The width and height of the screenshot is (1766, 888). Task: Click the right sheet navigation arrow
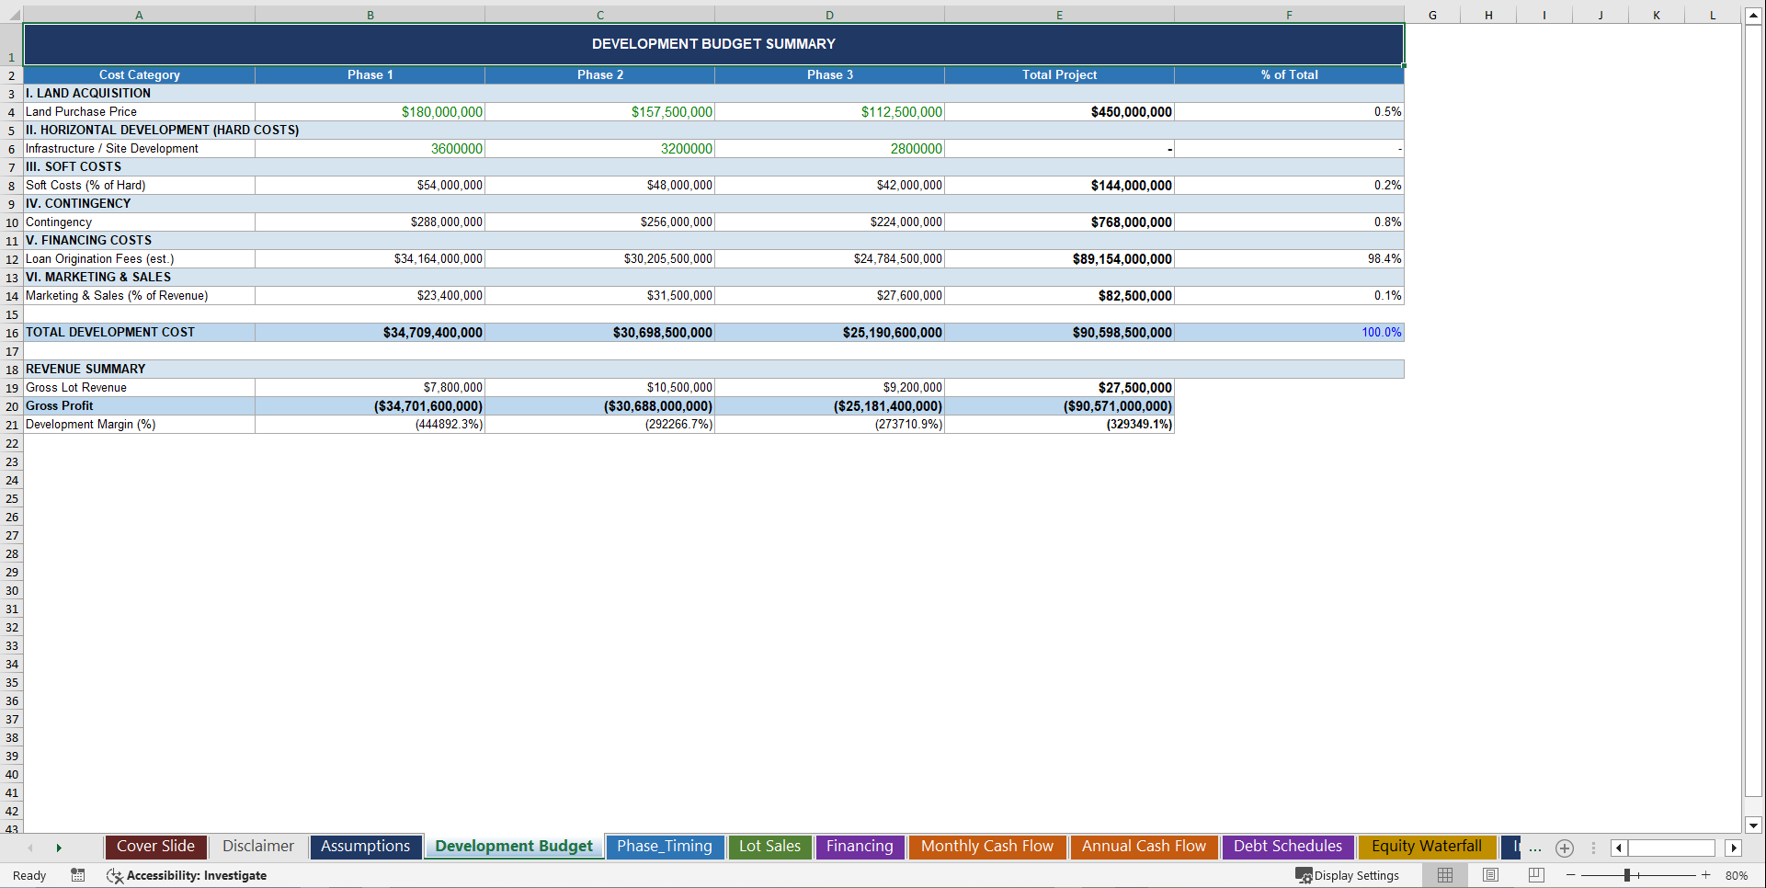coord(59,848)
